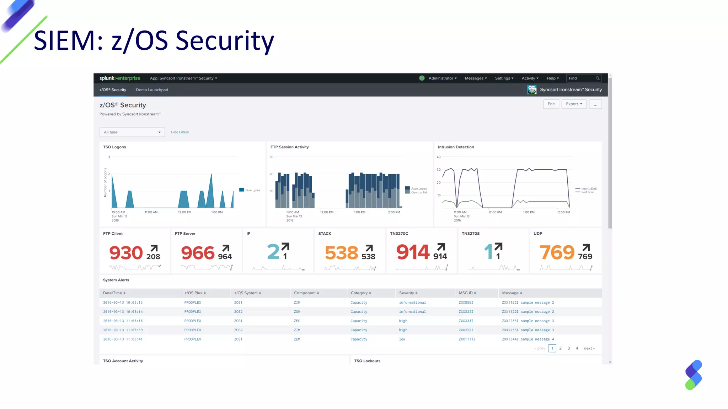The image size is (728, 409).
Task: Open the All time range picker
Action: pos(132,132)
